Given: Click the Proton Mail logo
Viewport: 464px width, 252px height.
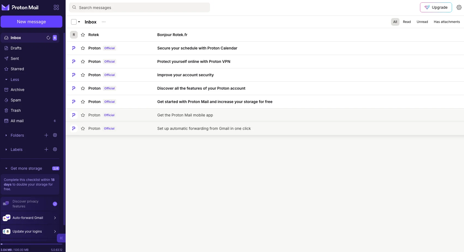Looking at the screenshot, I should 20,7.
